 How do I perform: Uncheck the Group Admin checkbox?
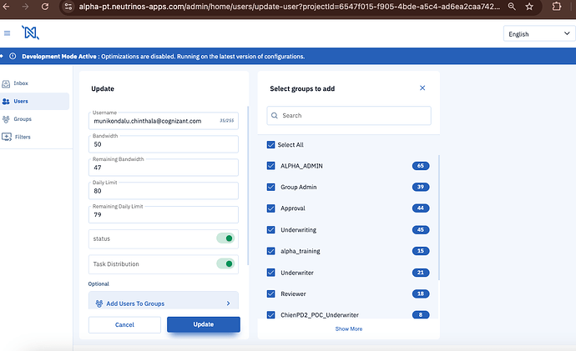click(270, 187)
